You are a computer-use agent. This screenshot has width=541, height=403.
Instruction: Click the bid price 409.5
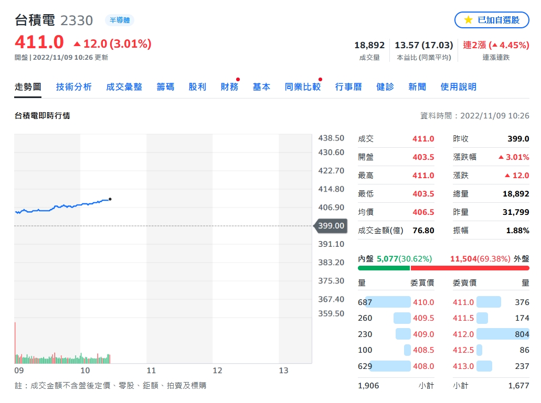[423, 318]
